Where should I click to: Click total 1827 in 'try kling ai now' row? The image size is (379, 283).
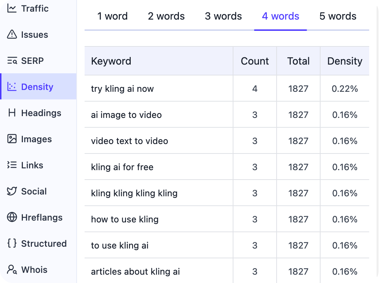pyautogui.click(x=298, y=89)
